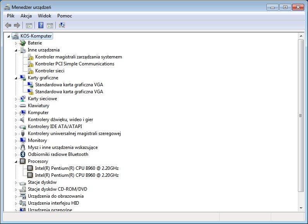
Task: Click the Bluetooth icon beside Odbiorniki radiowe Bluetooth
Action: pyautogui.click(x=23, y=154)
